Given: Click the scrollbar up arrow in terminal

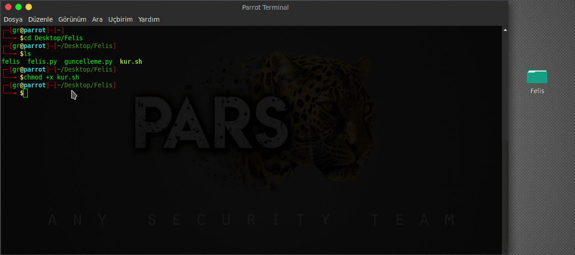Looking at the screenshot, I should 505,30.
